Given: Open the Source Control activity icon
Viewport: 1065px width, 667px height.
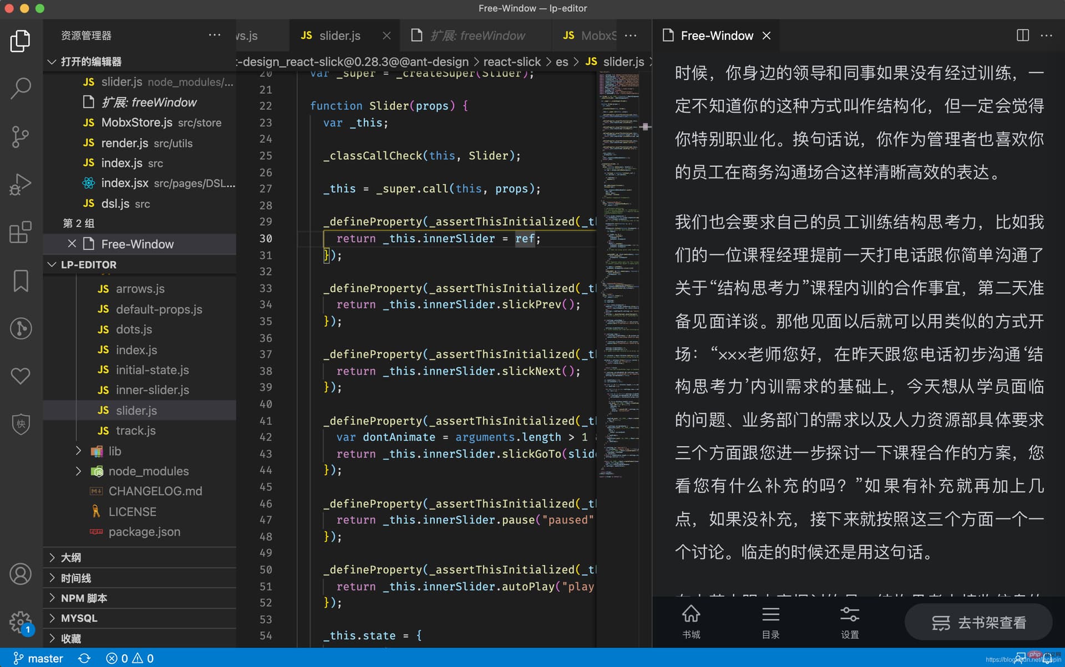Looking at the screenshot, I should point(21,136).
